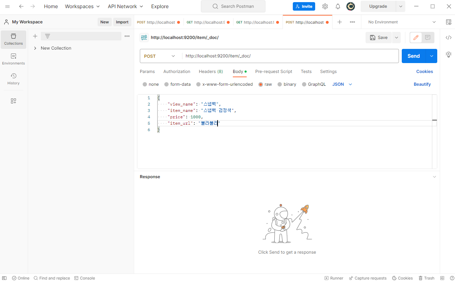Click the New button
This screenshot has height=282, width=455.
point(104,22)
